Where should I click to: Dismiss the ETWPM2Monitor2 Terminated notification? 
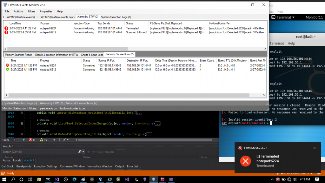pyautogui.click(x=314, y=148)
